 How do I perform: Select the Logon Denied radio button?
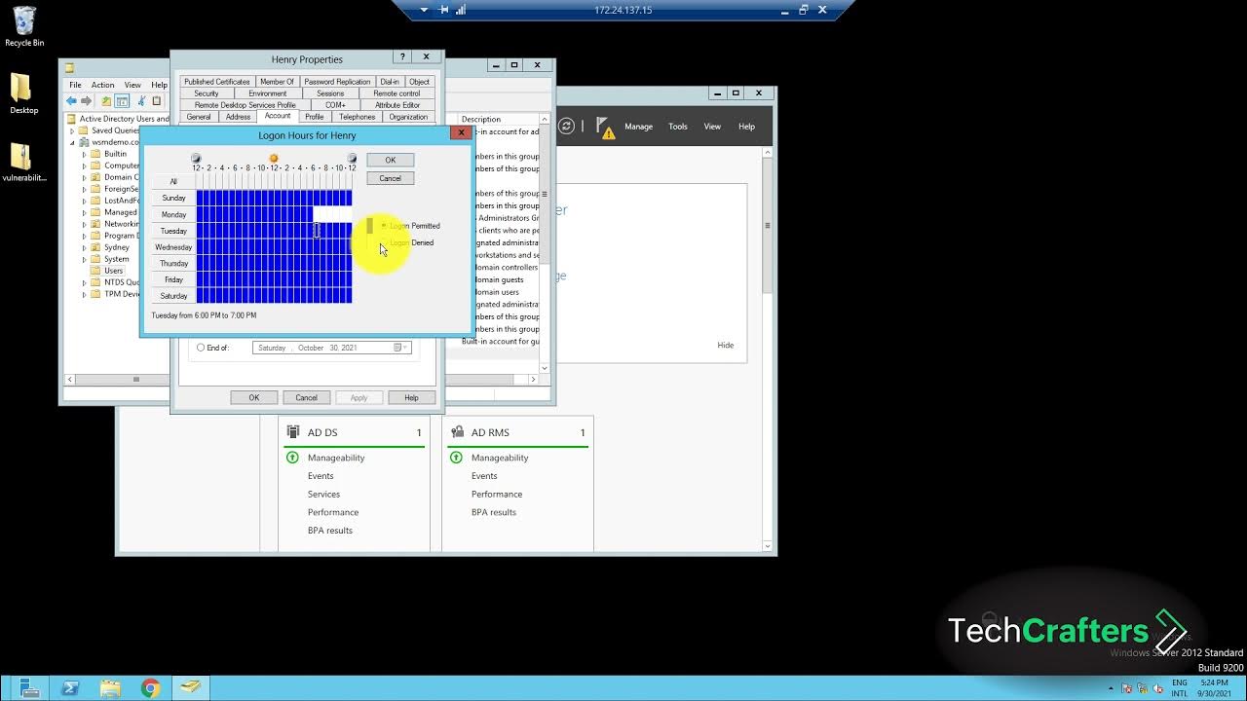(x=384, y=242)
